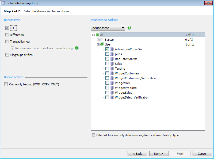This screenshot has height=159, width=214.
Task: Click the Next button
Action: coord(159,153)
